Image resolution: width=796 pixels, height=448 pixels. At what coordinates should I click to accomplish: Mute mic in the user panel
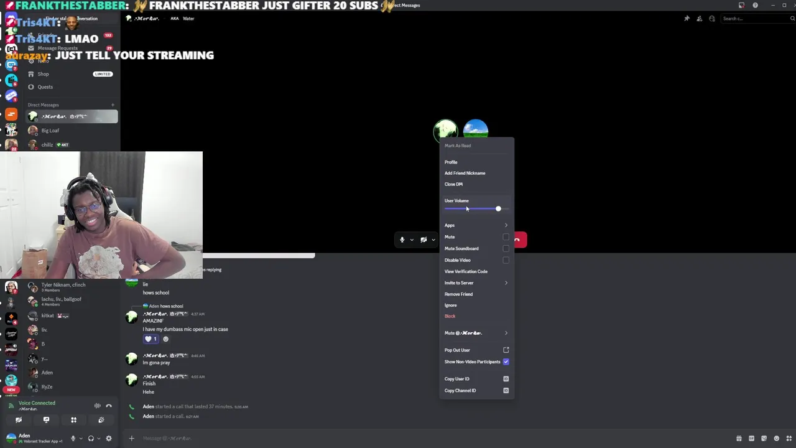point(73,438)
